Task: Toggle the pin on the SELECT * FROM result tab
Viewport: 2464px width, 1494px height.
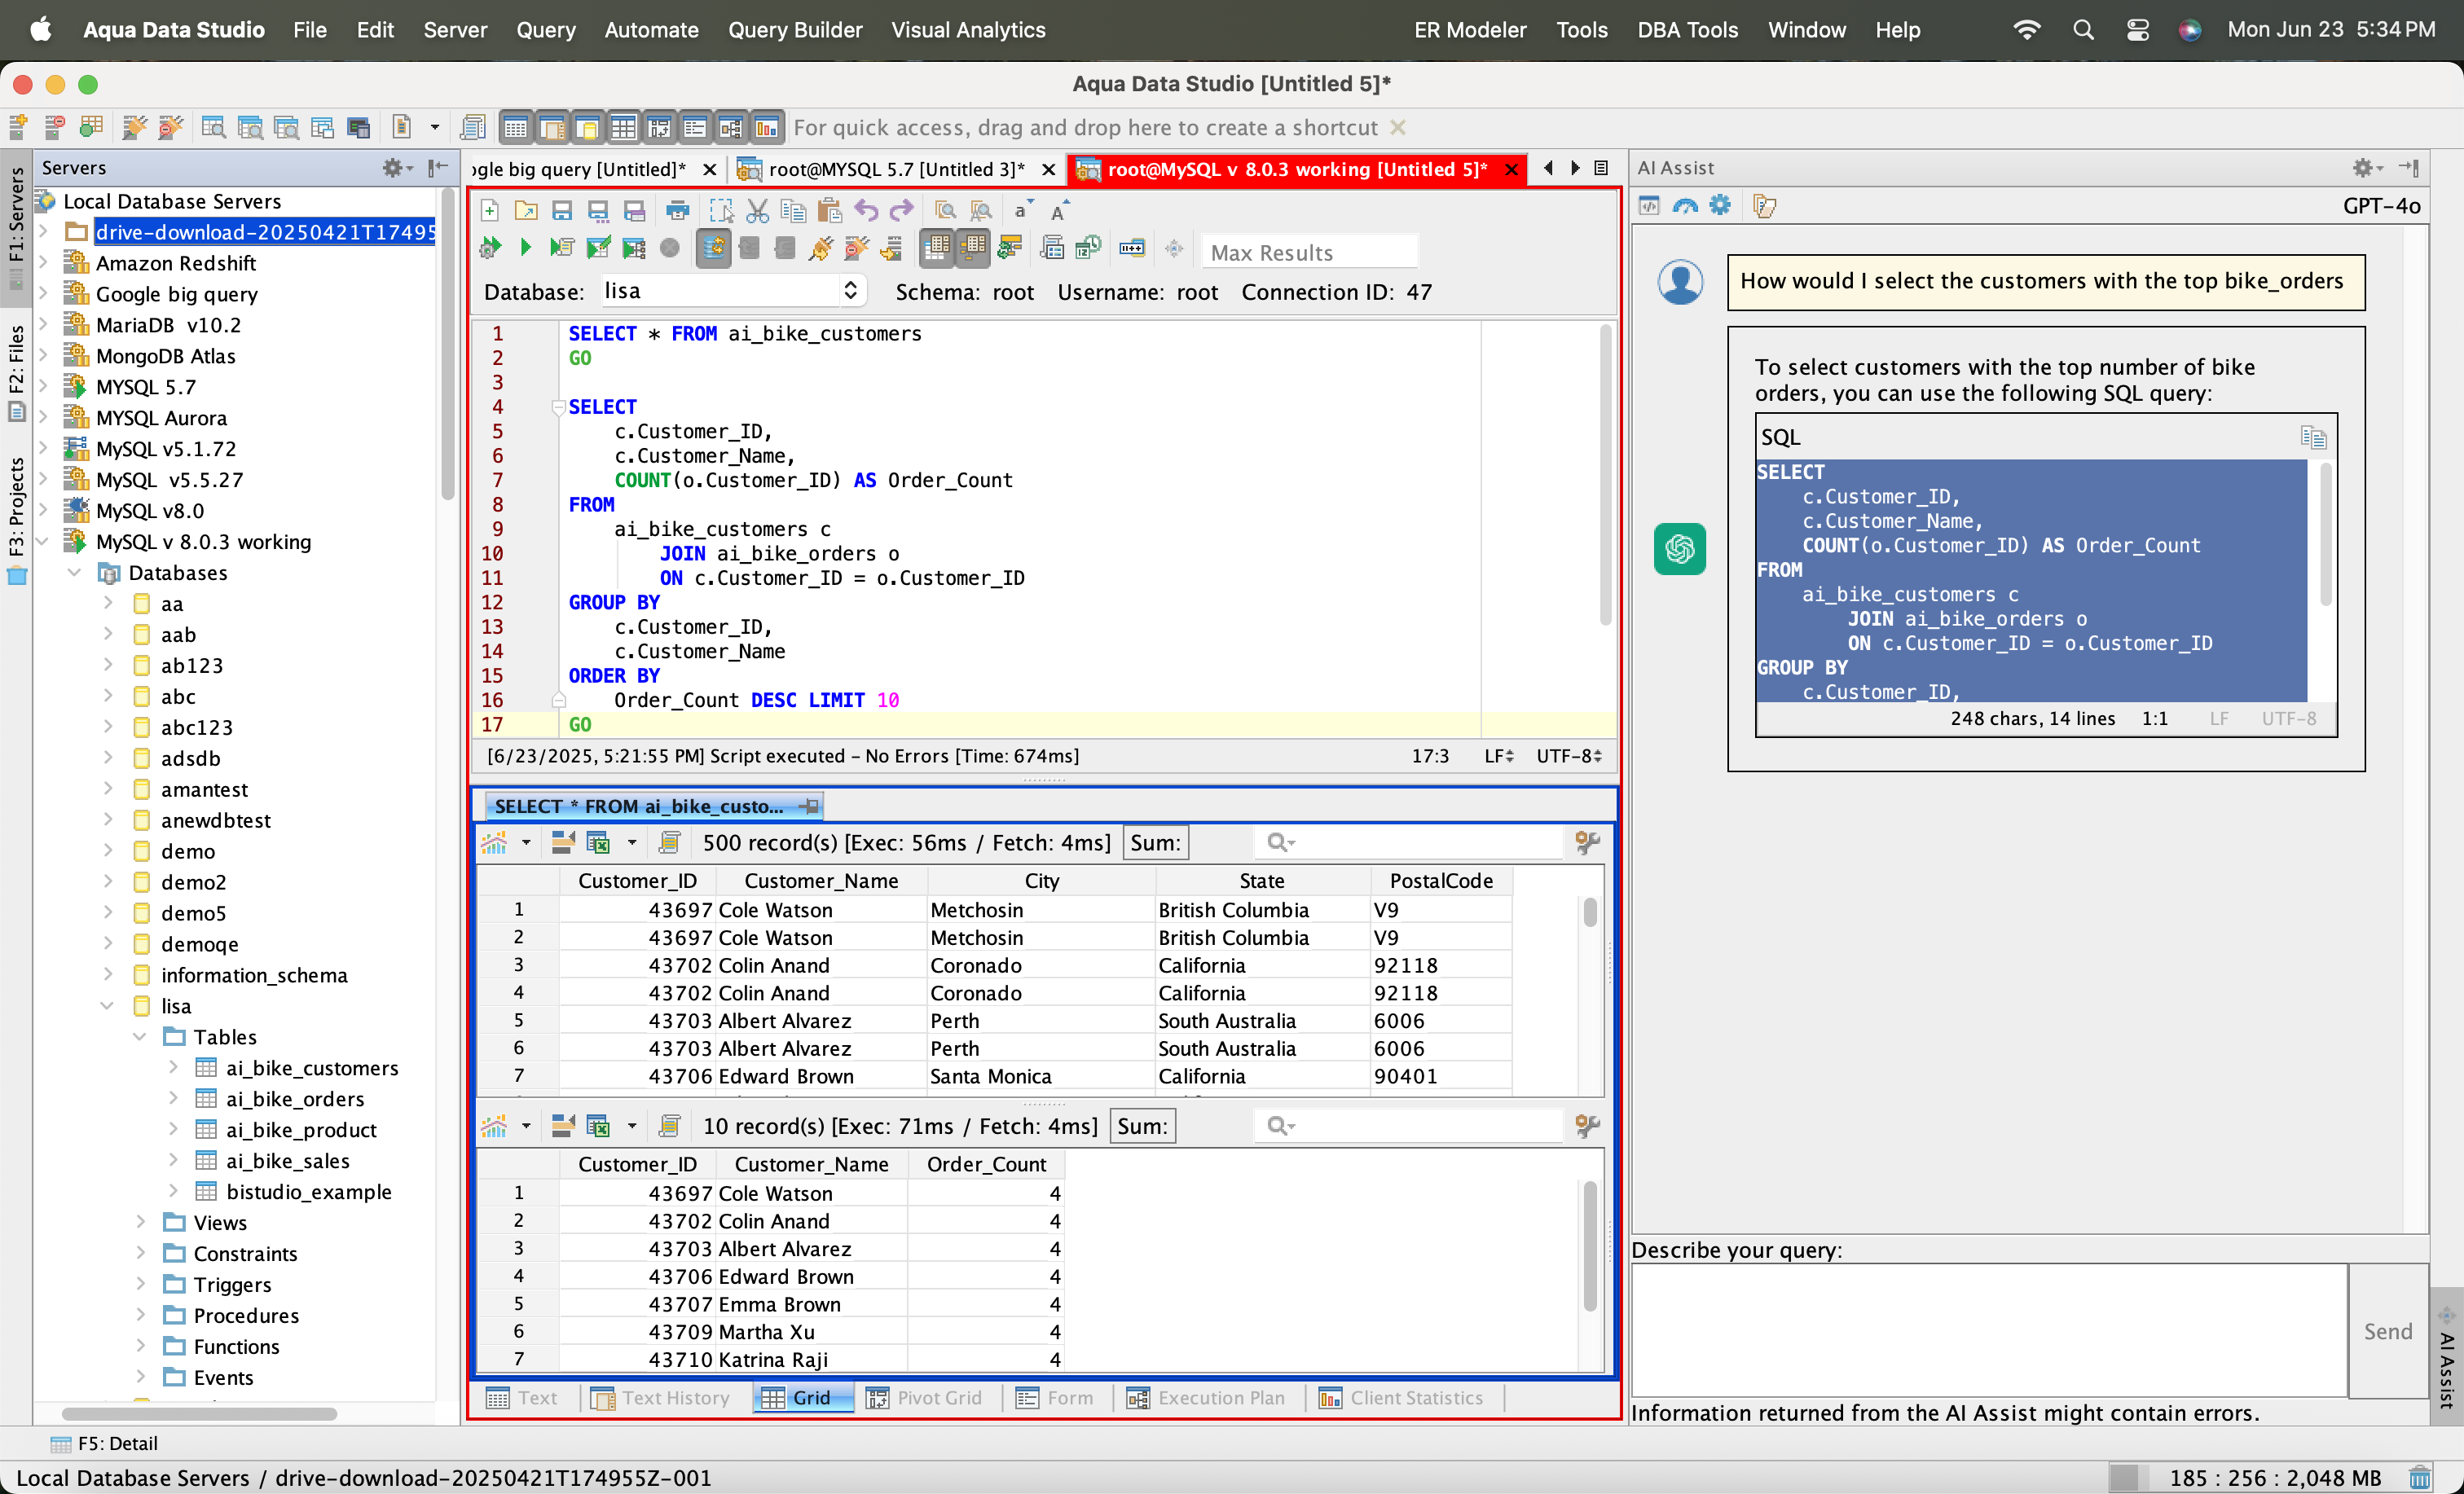Action: (809, 806)
